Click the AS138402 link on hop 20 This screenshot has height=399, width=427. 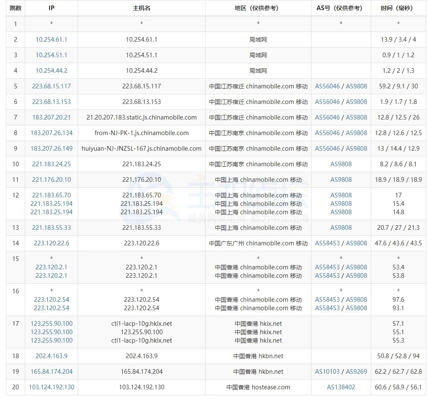coord(341,387)
